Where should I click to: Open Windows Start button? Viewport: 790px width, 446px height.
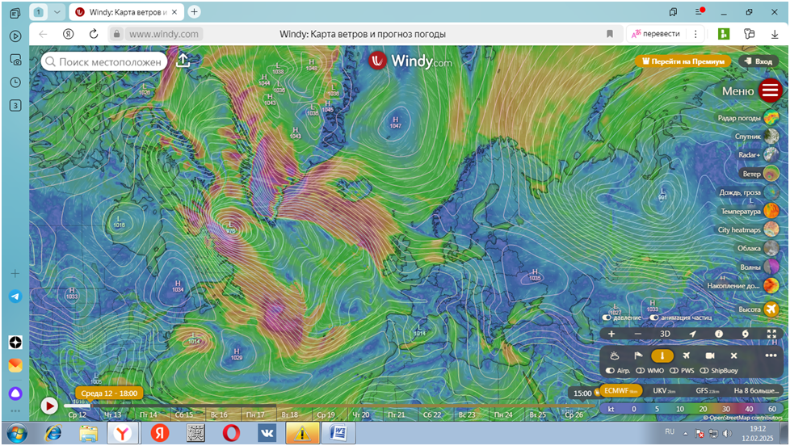click(x=17, y=433)
